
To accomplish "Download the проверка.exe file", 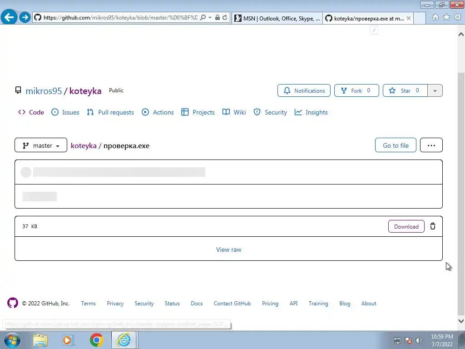I will (406, 226).
